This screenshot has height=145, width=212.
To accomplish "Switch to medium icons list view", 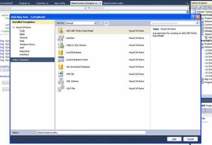I will 106,23.
